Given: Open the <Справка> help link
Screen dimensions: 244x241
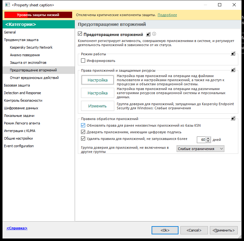Looking at the screenshot, I should 17,228.
